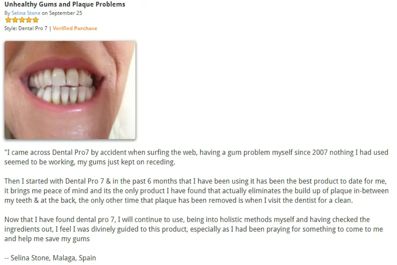Select the fifth rating star
397x265 pixels.
click(x=36, y=20)
